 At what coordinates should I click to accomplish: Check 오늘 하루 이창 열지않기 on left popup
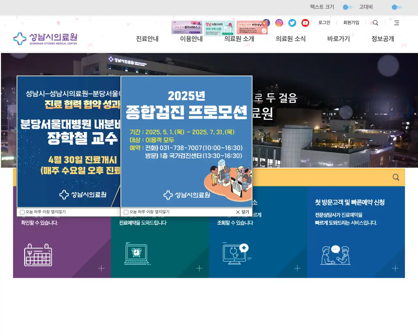22,212
